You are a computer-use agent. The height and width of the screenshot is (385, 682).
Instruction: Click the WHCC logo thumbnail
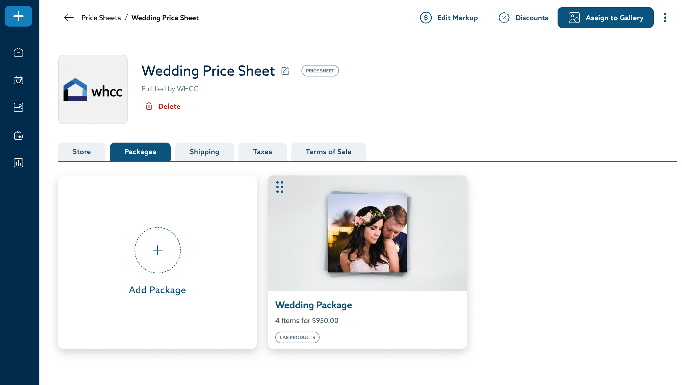pos(93,89)
